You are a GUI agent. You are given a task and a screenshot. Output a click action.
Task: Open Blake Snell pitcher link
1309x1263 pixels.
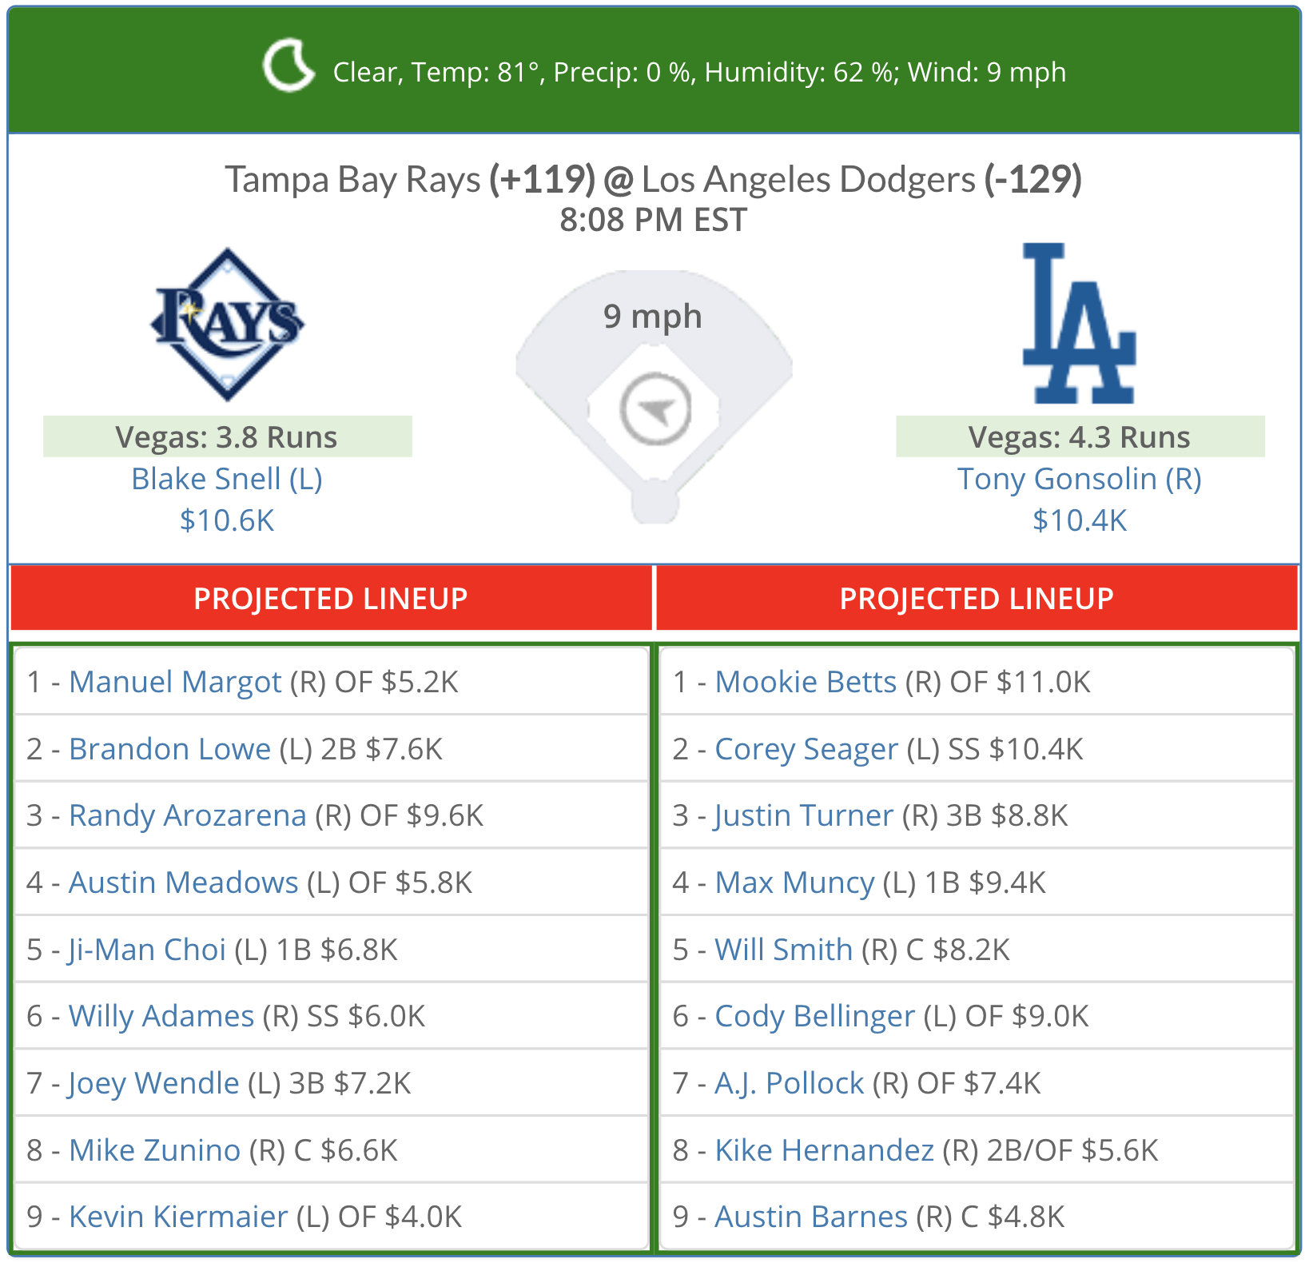click(x=227, y=479)
